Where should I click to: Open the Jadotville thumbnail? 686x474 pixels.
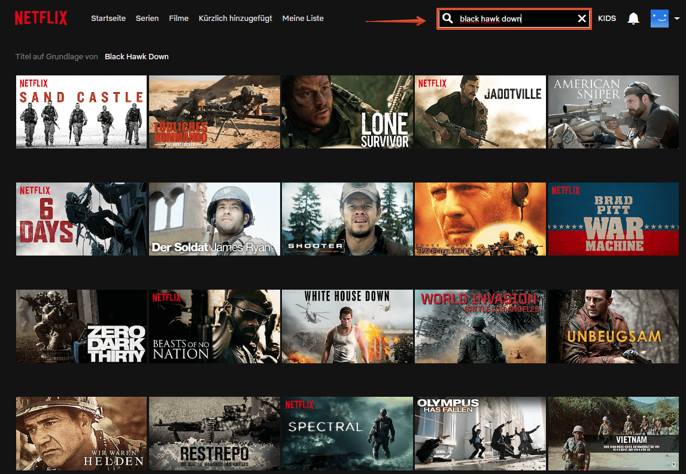click(480, 112)
